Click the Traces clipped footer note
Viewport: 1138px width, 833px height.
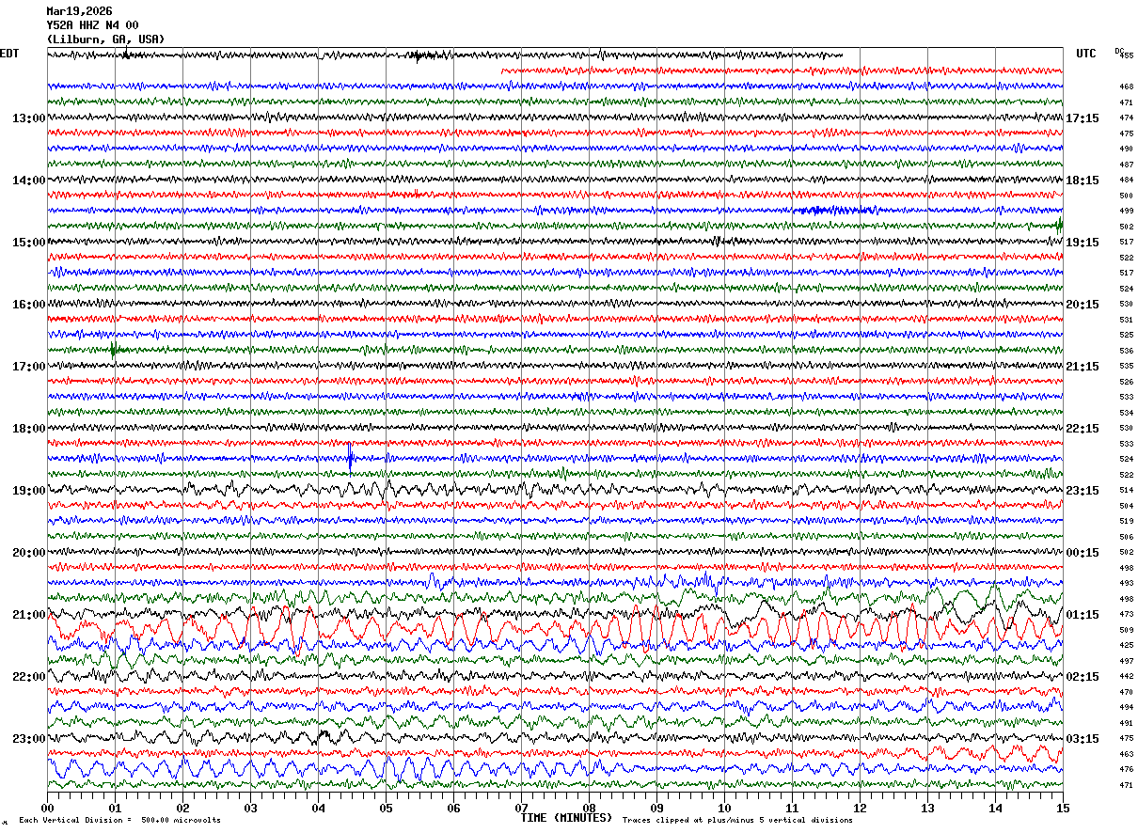click(737, 821)
